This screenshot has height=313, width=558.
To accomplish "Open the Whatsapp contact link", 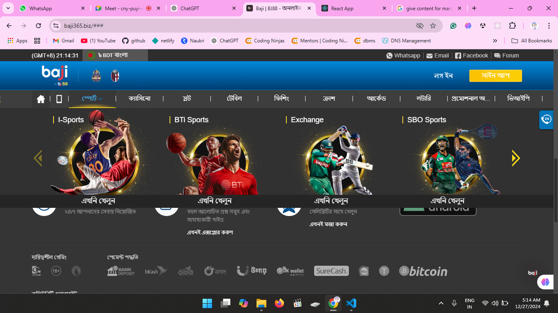I will 403,55.
